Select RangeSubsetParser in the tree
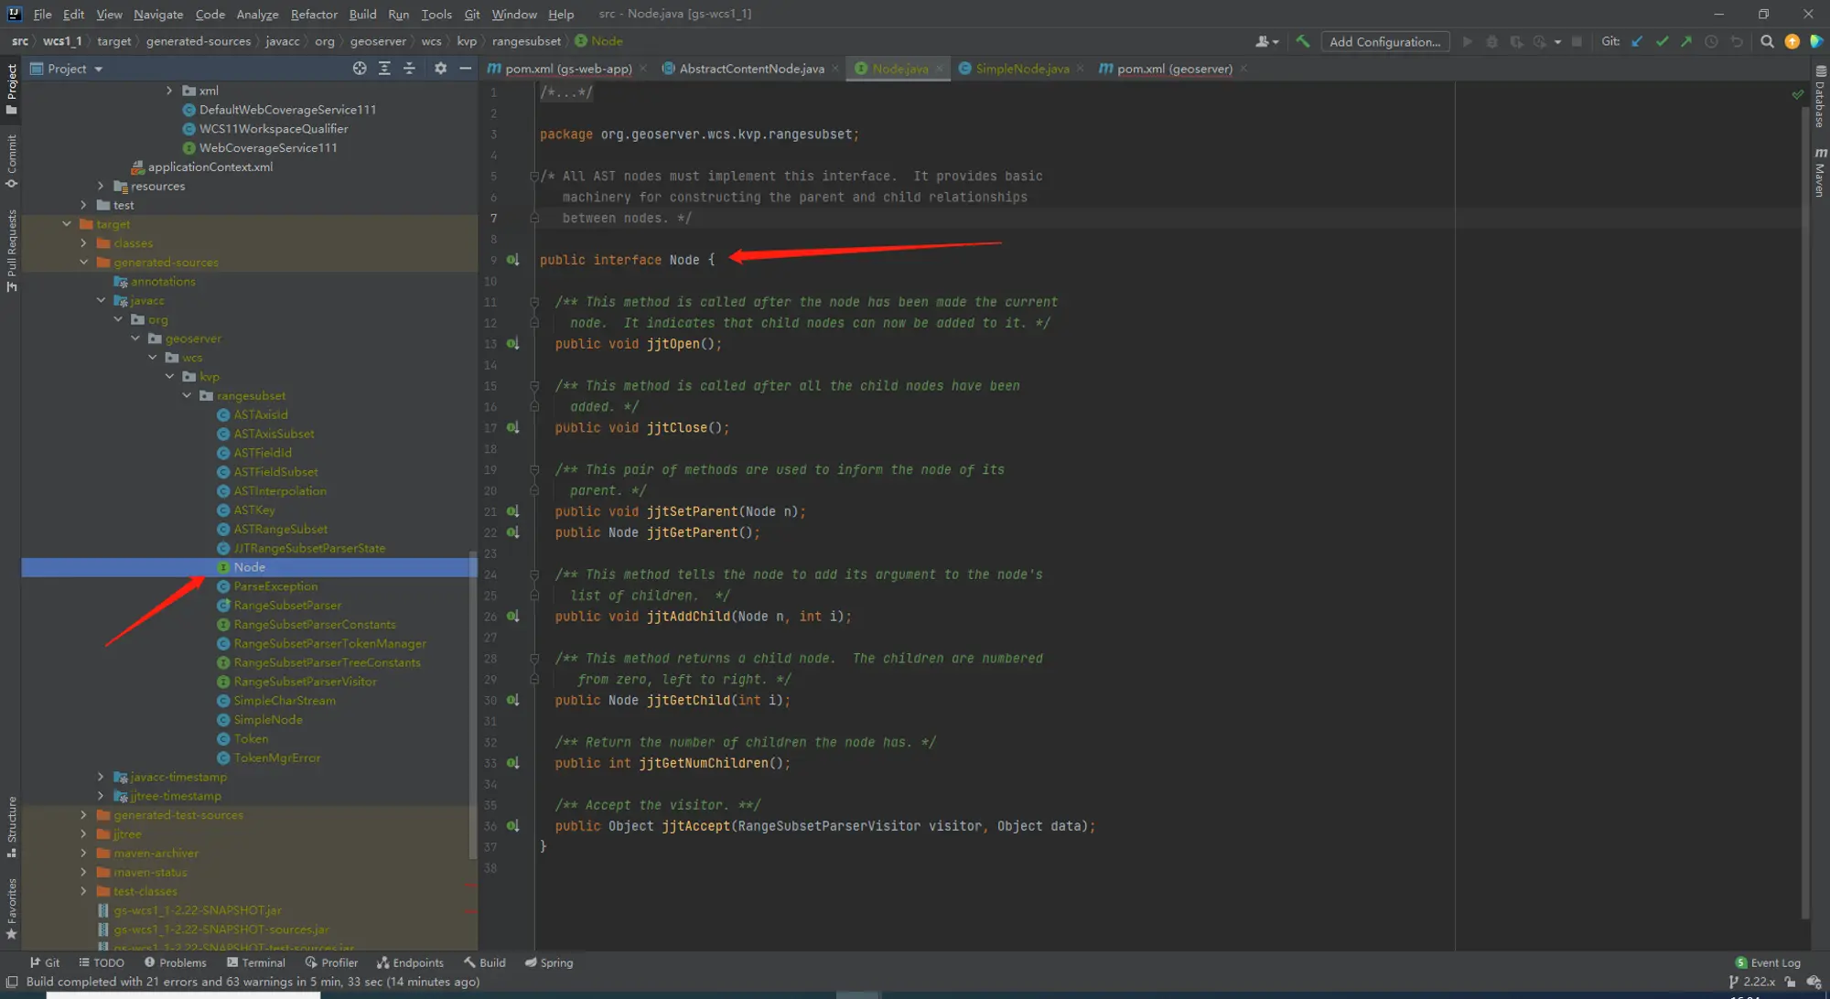1830x999 pixels. (x=287, y=606)
